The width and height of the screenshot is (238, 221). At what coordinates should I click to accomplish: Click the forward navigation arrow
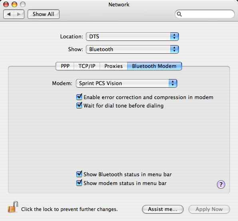tap(19, 14)
